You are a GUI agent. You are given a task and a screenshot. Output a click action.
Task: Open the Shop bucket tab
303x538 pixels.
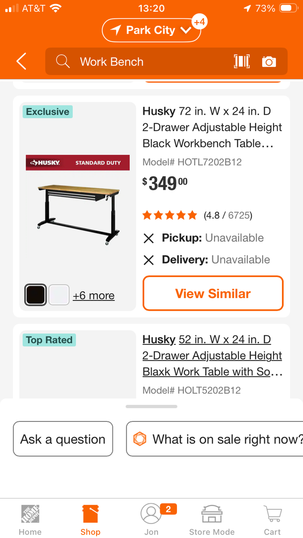click(x=90, y=520)
